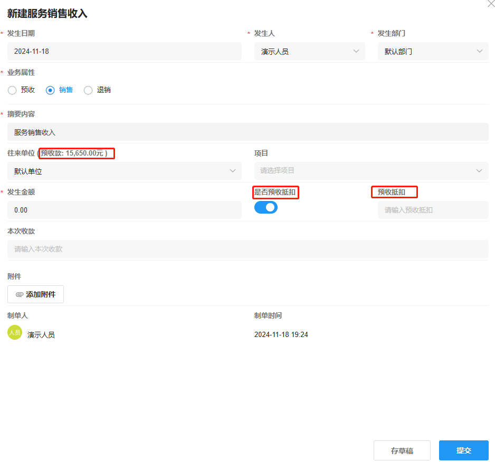495x462 pixels.
Task: Expand the 往来单位 默认单位 dropdown
Action: (232, 171)
